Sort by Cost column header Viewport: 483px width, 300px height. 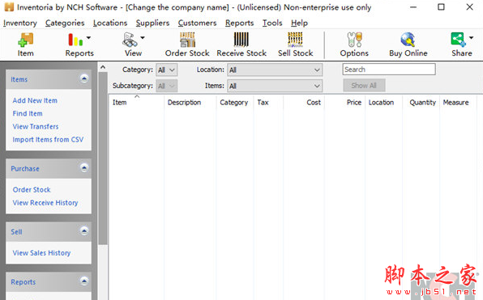click(303, 103)
